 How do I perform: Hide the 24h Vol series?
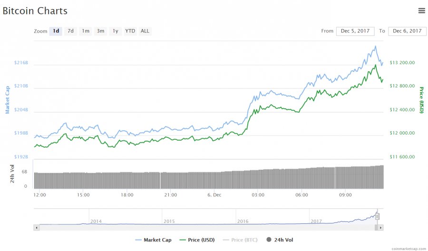[283, 240]
